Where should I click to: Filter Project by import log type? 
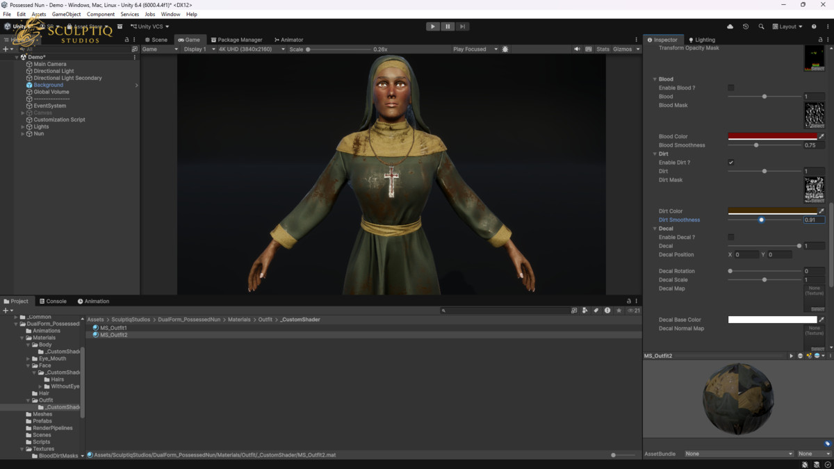click(x=607, y=311)
